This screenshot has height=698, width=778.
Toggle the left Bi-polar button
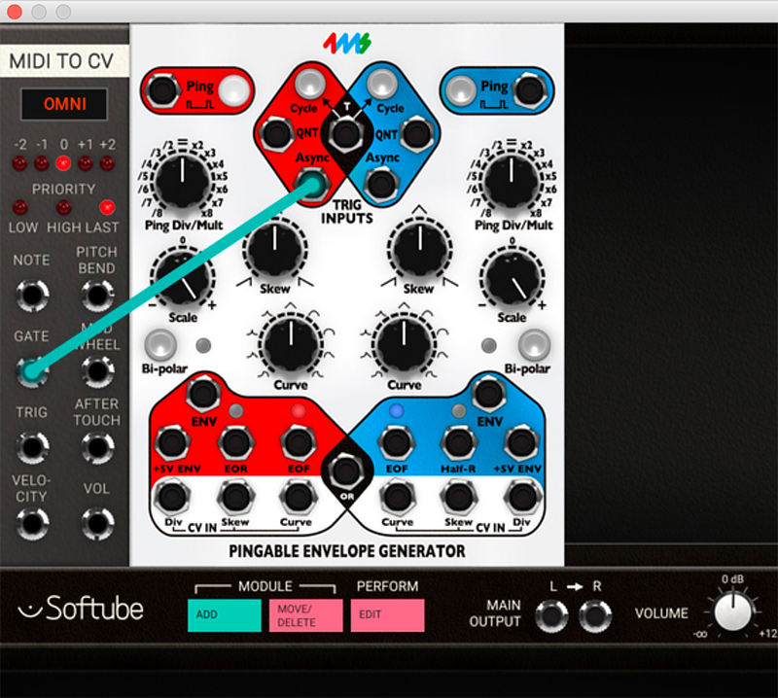tap(160, 343)
